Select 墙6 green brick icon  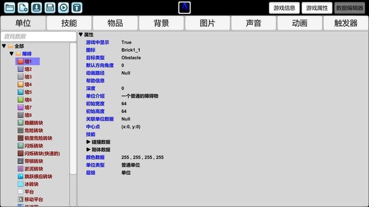click(x=20, y=100)
